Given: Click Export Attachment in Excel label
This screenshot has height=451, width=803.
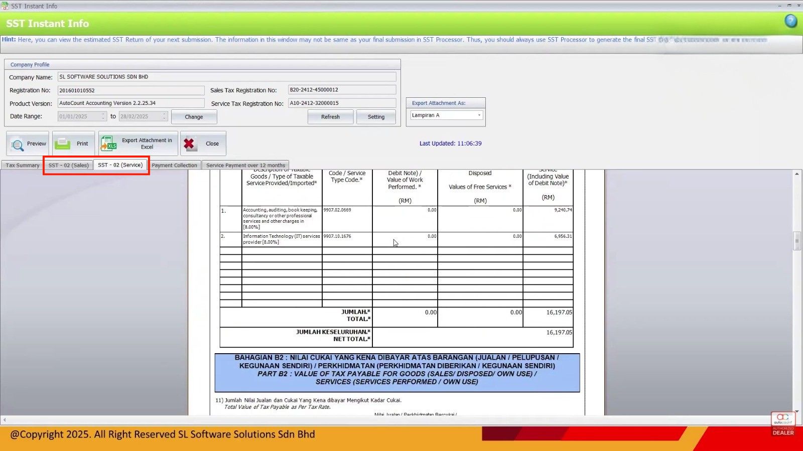Looking at the screenshot, I should point(147,143).
